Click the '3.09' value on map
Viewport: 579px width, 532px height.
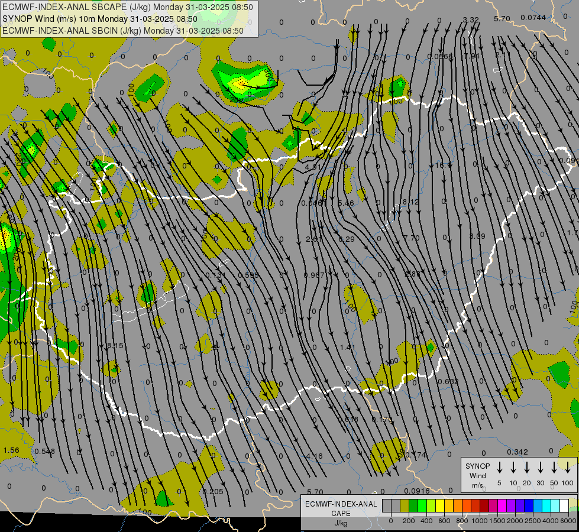click(477, 236)
